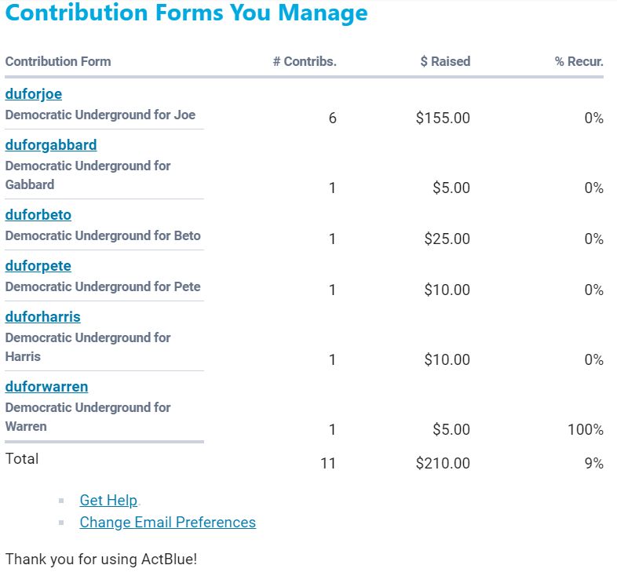
Task: Click the $210.00 total raised amount
Action: tap(443, 464)
